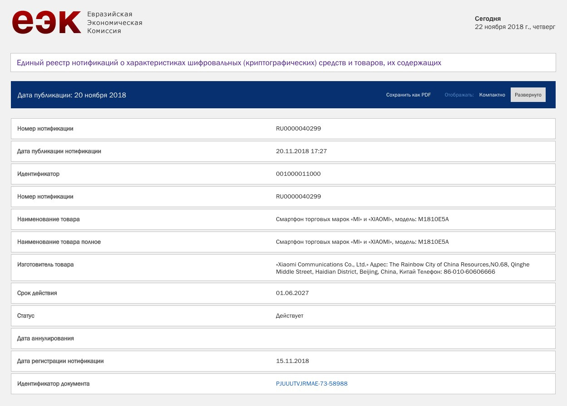
Task: Click the registry title Единый реестр нотификаций
Action: 229,63
